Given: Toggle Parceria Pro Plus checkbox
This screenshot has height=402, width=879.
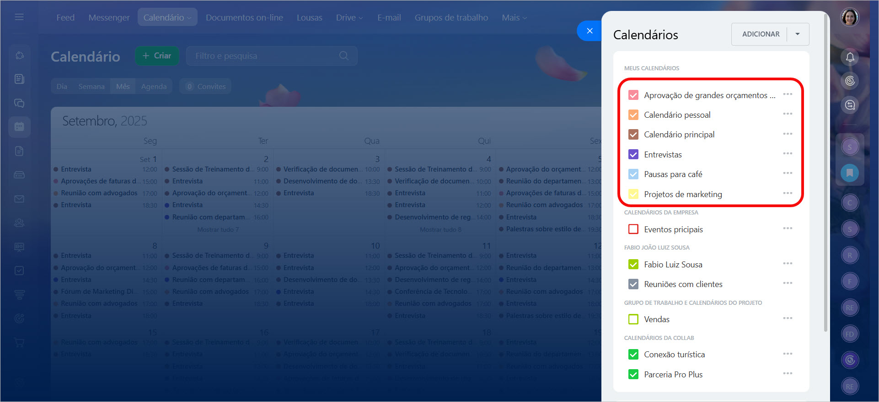Looking at the screenshot, I should 633,375.
